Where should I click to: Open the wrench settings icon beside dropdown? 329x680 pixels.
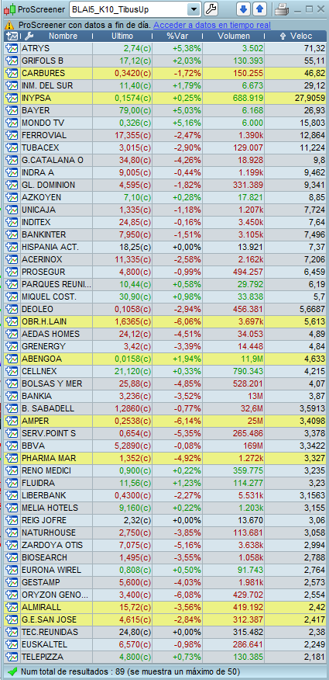(x=211, y=9)
